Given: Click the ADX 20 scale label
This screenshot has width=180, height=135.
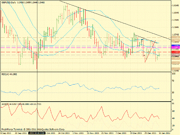Looking at the screenshot, I should coord(173,126).
